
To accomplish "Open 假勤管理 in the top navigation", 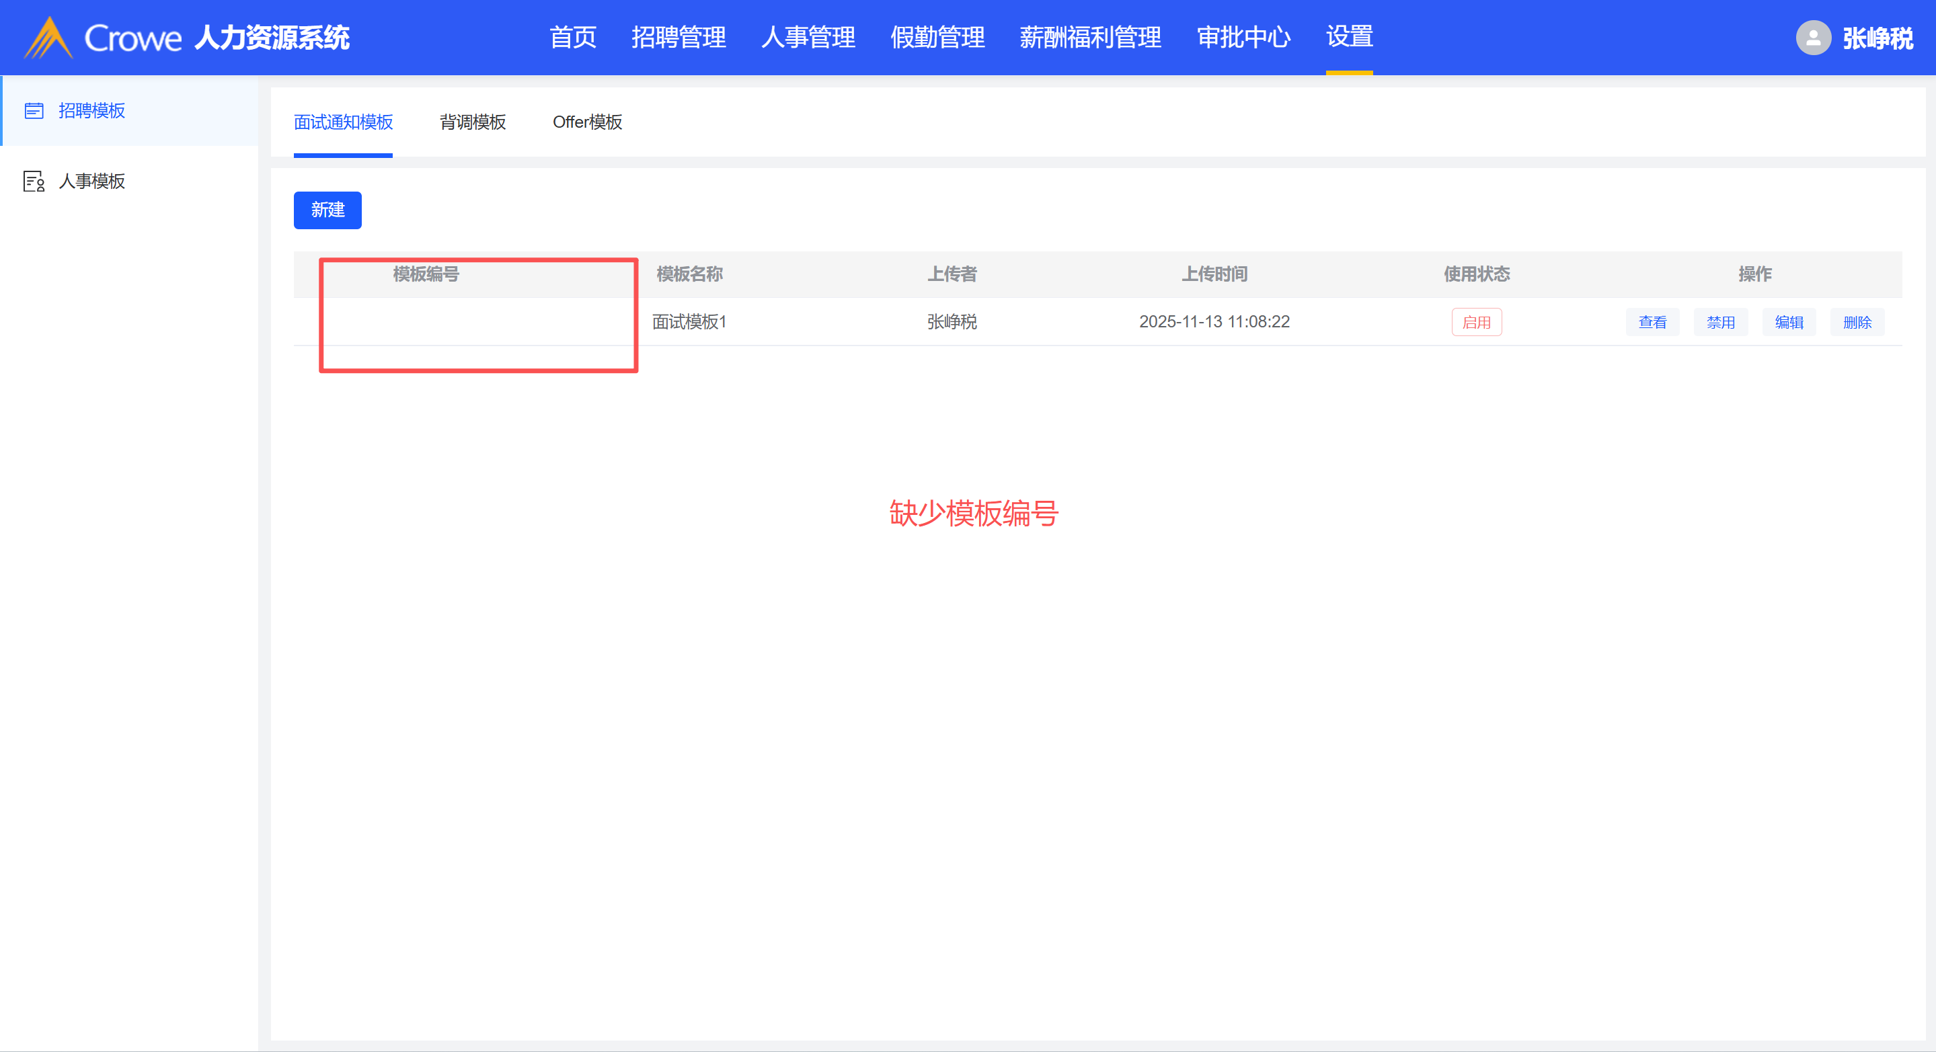I will 937,38.
